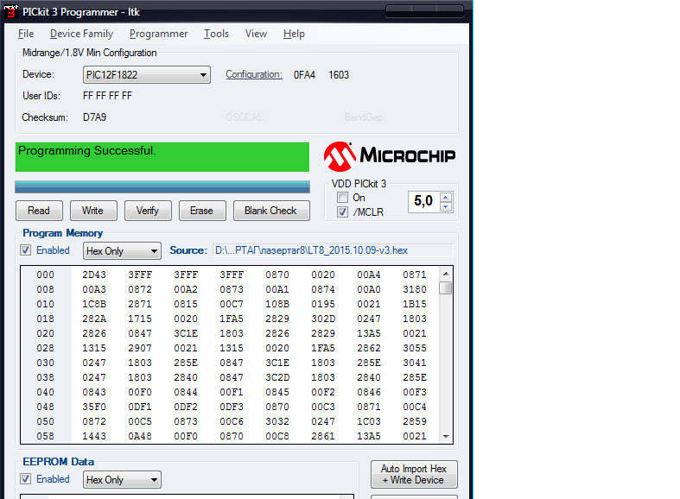This screenshot has height=499, width=680.
Task: Click memory cell 00F0 in row 040
Action: pos(140,393)
